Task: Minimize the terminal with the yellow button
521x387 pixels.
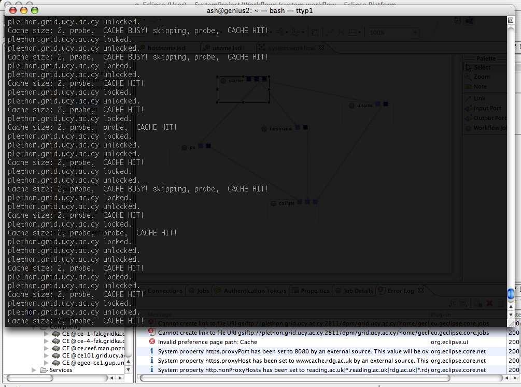Action: 24,10
